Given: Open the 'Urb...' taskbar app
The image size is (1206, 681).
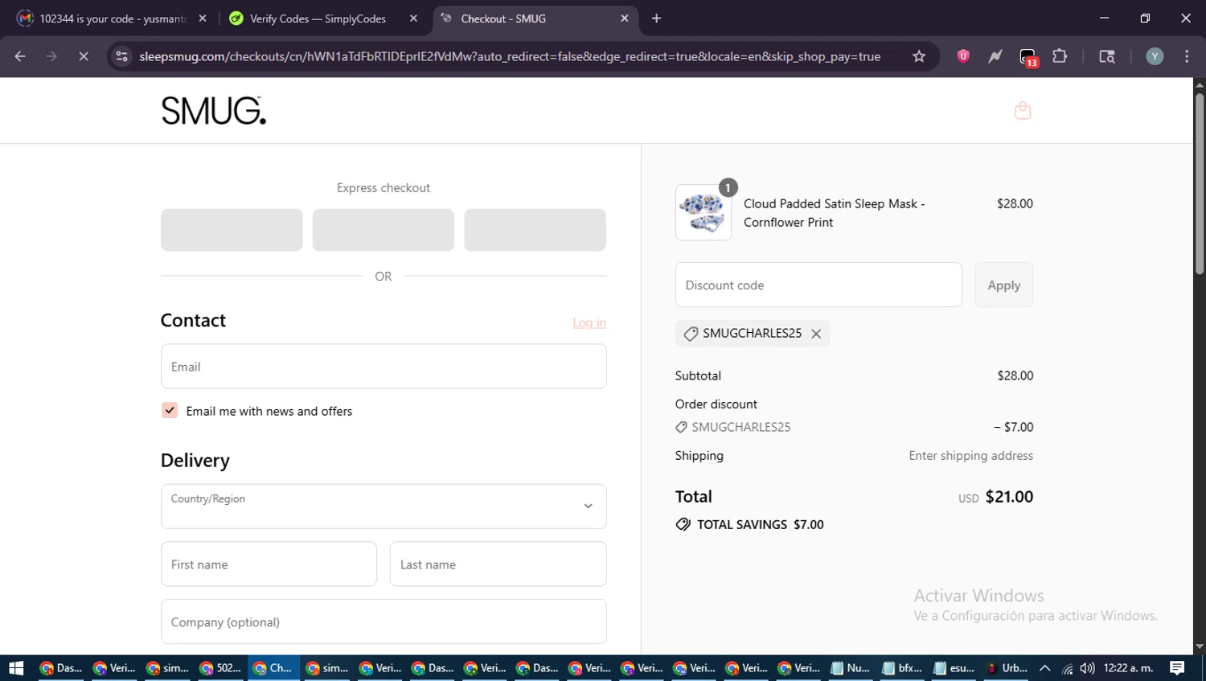Looking at the screenshot, I should click(1007, 668).
